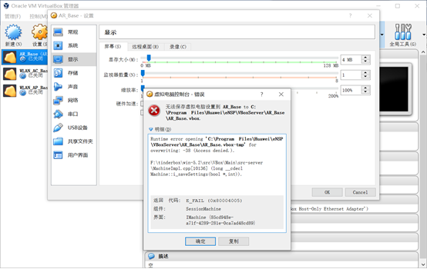Screen dimensions: 427x279
Task: Select 声音 audio settings category
Action: point(73,87)
